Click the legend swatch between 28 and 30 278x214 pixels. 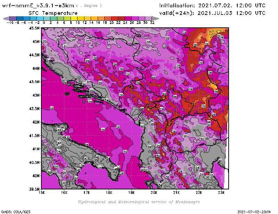[142, 18]
